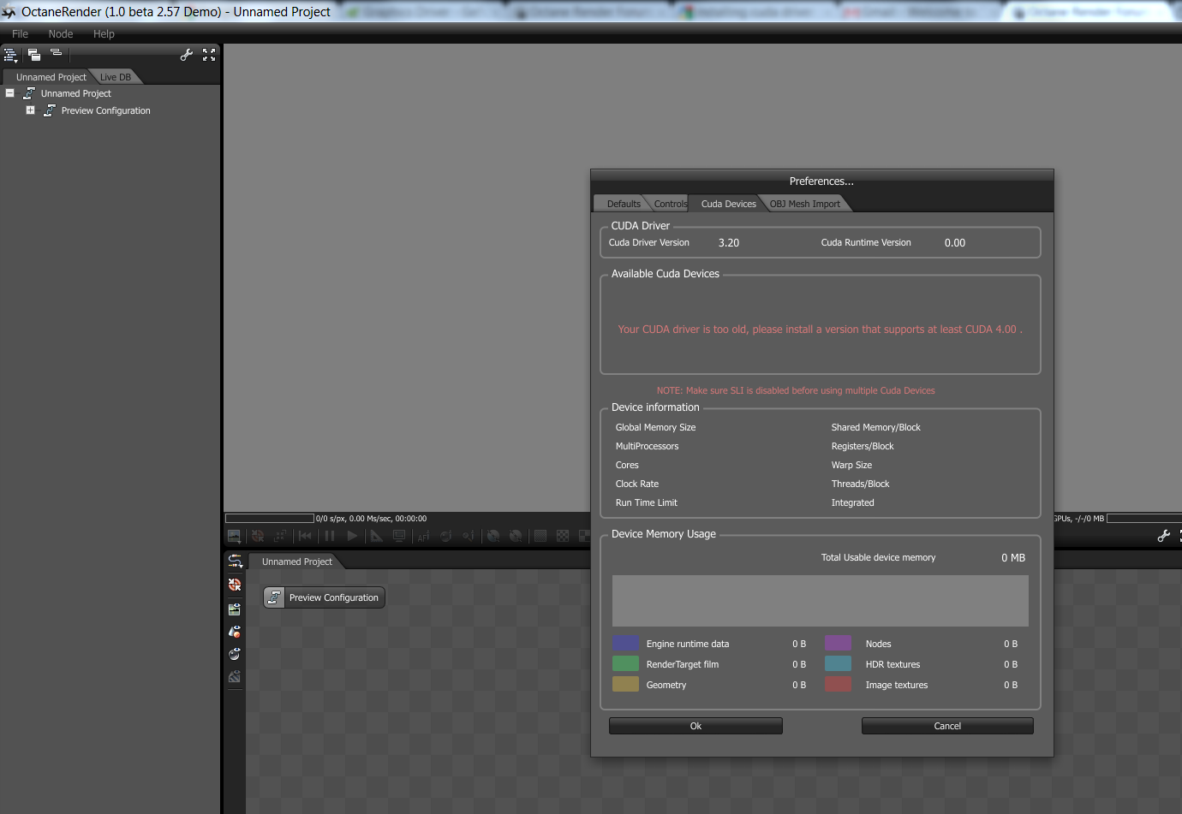The width and height of the screenshot is (1182, 814).
Task: Toggle the sphere preview eye icon
Action: tap(235, 654)
